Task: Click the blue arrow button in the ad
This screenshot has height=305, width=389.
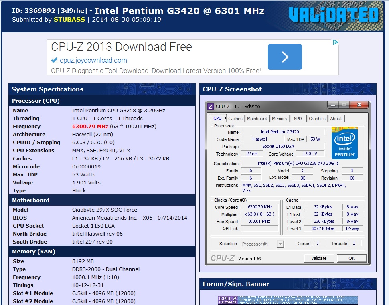Action: click(x=285, y=57)
